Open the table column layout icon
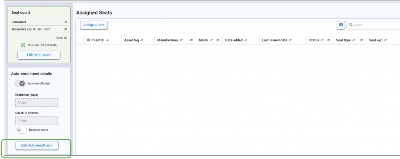400x159 pixels. point(341,25)
